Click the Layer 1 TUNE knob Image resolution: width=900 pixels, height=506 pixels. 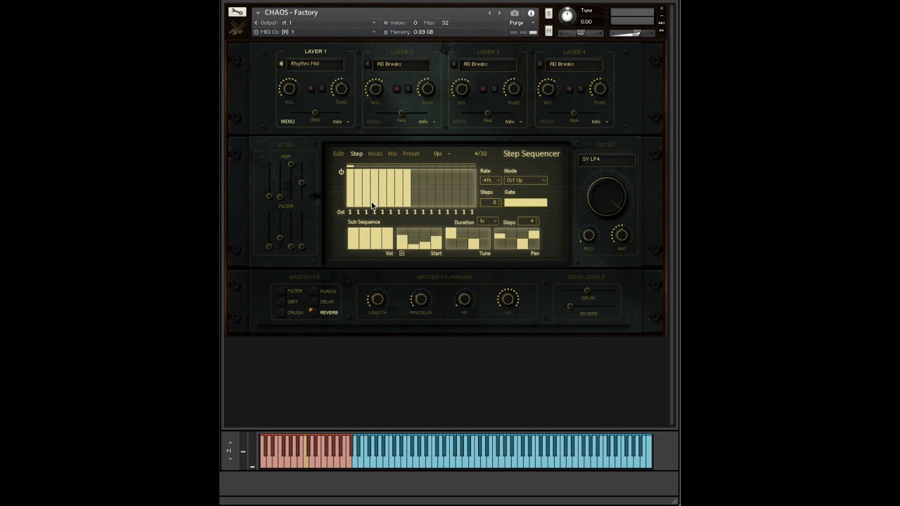tap(340, 89)
